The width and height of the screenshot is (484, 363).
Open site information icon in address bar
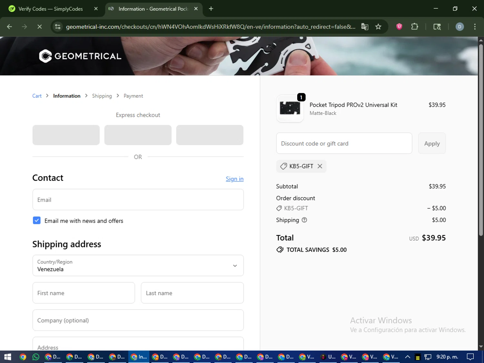(x=58, y=27)
